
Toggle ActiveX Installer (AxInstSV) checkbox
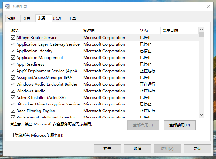coord(13,98)
